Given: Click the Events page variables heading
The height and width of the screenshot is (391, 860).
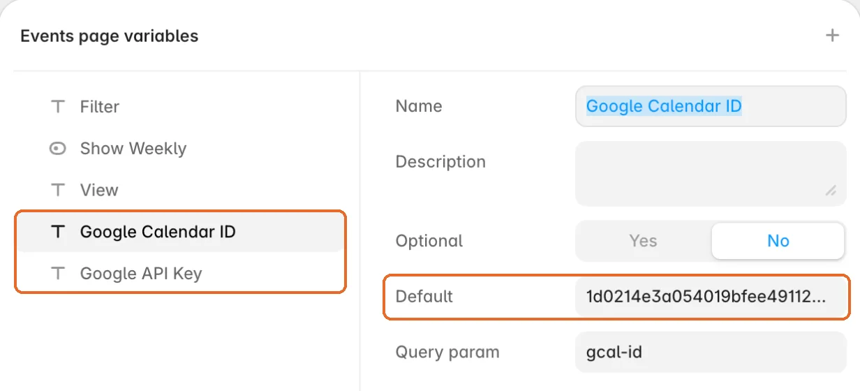Looking at the screenshot, I should (110, 36).
